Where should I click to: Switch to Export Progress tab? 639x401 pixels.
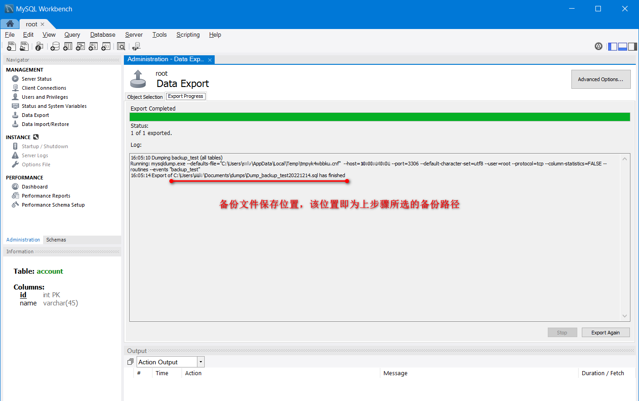pyautogui.click(x=186, y=97)
